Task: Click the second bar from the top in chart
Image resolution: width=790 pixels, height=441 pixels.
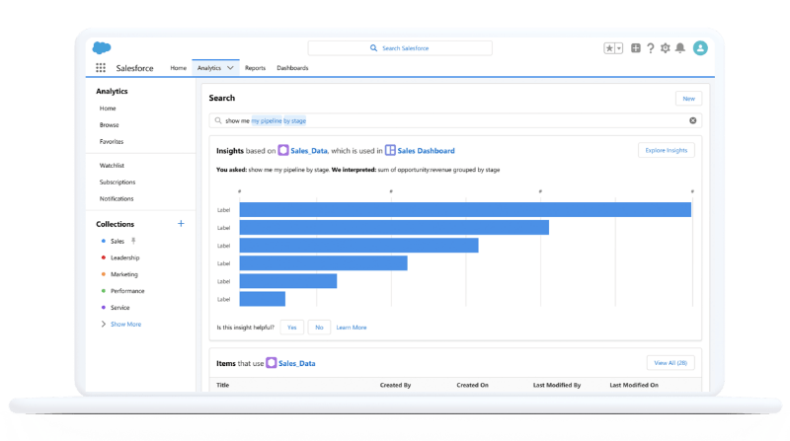Action: [394, 228]
